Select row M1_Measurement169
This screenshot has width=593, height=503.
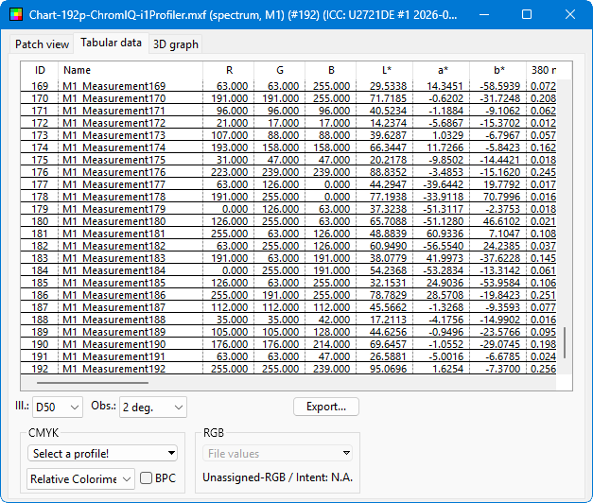click(x=288, y=86)
